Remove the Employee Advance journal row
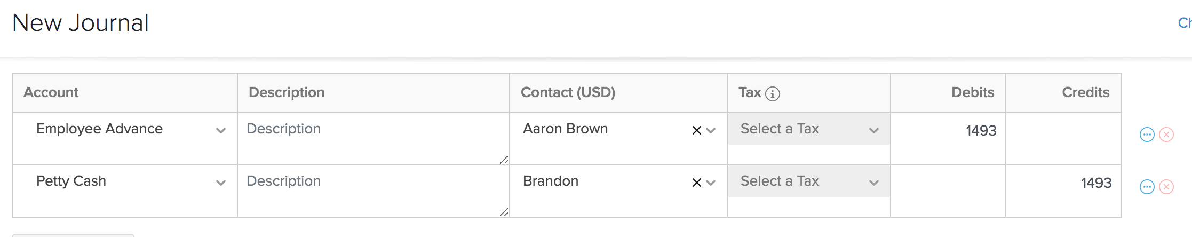Screen dimensions: 1192x237 click(x=1166, y=135)
